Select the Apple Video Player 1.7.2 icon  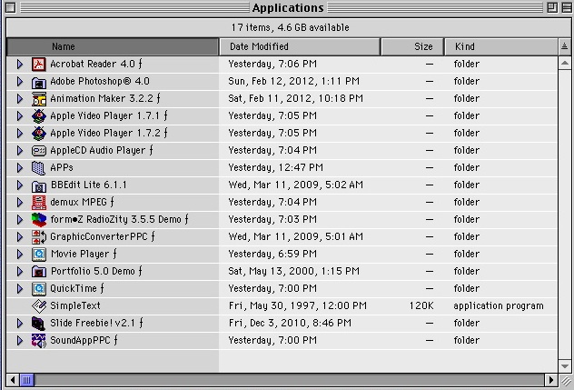coord(38,134)
